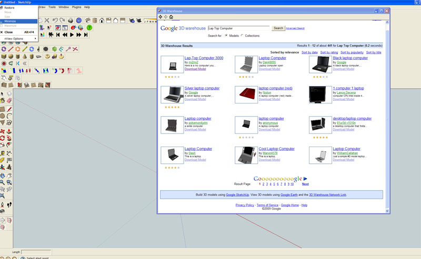The image size is (421, 259).
Task: Play the scene animation
Action: (72, 35)
